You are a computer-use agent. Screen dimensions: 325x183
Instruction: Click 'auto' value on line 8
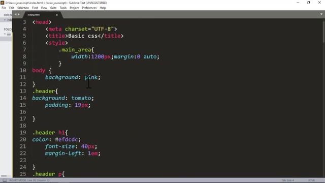pyautogui.click(x=150, y=56)
